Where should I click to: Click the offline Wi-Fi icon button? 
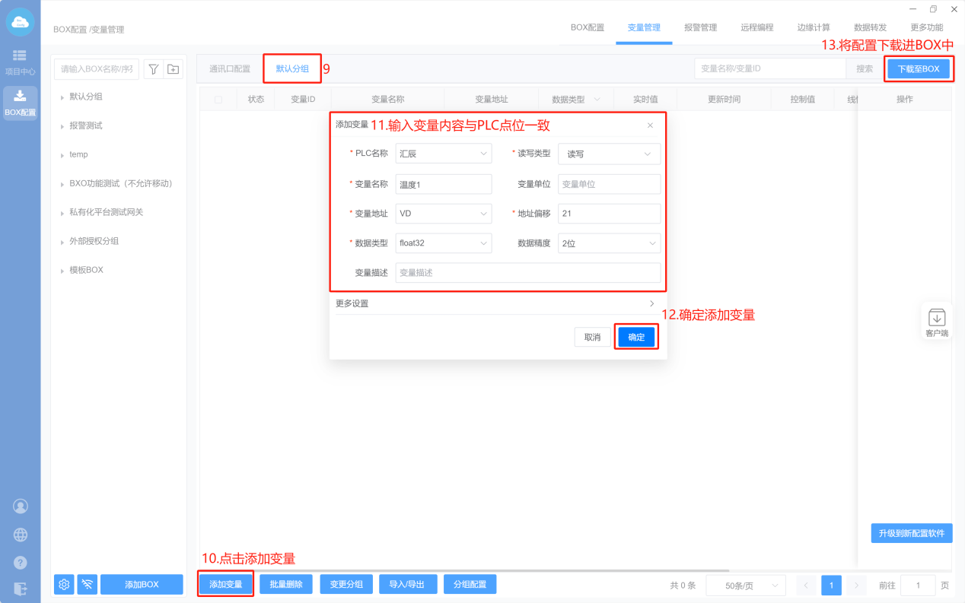(88, 584)
